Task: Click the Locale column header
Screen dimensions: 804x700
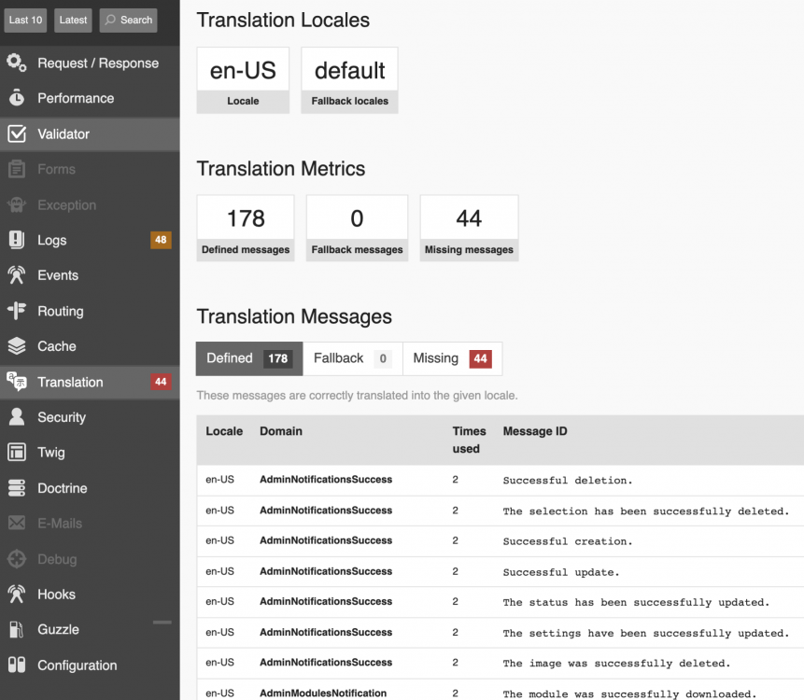Action: 224,431
